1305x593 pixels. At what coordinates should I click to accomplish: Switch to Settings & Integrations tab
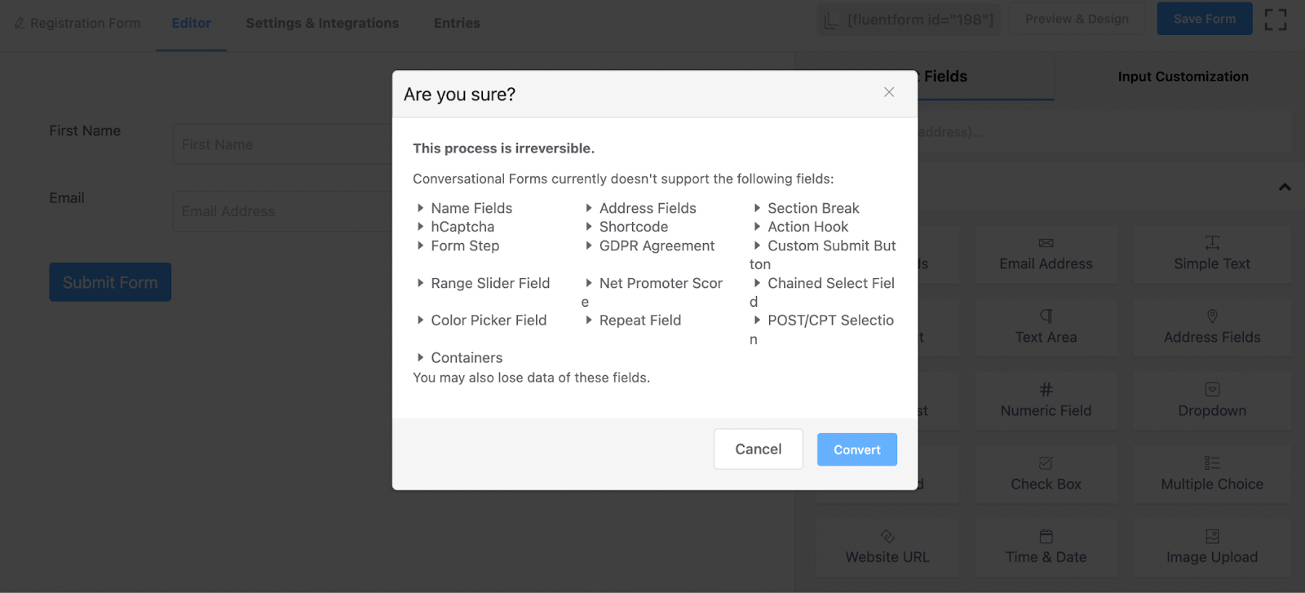pos(322,23)
